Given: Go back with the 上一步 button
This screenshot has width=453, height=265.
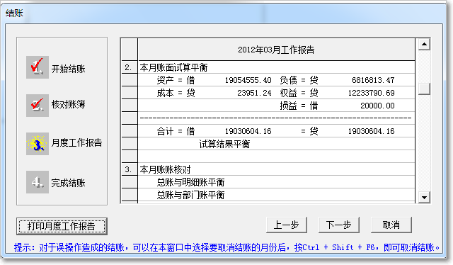Looking at the screenshot, I should [286, 225].
